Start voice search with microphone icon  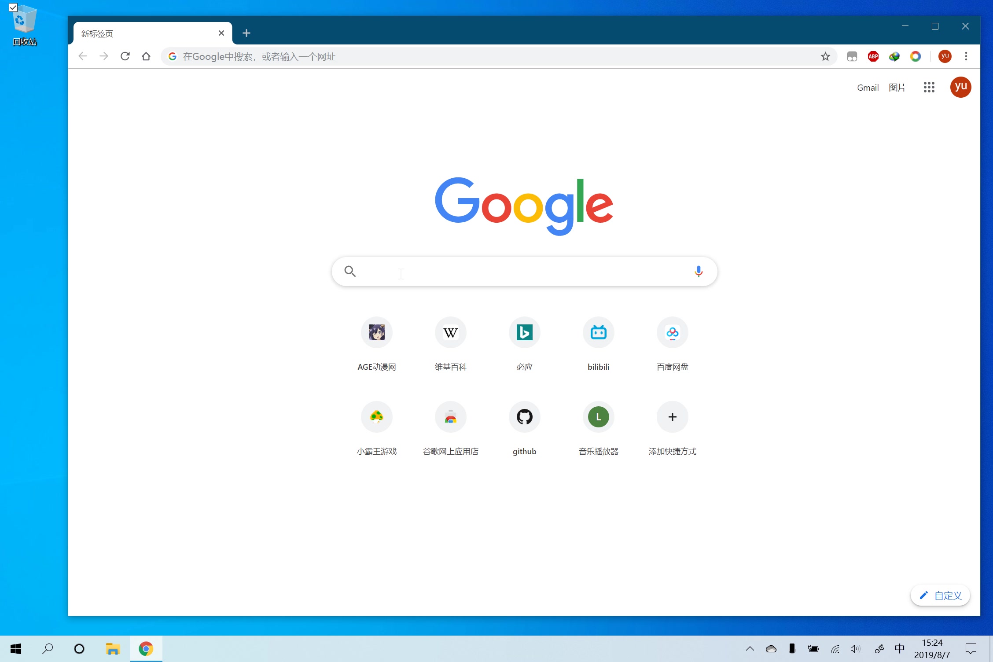coord(699,272)
